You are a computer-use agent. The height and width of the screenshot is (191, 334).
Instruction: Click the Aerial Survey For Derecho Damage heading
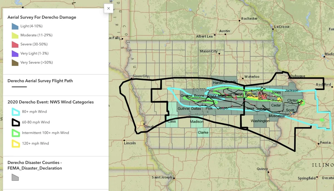42,17
